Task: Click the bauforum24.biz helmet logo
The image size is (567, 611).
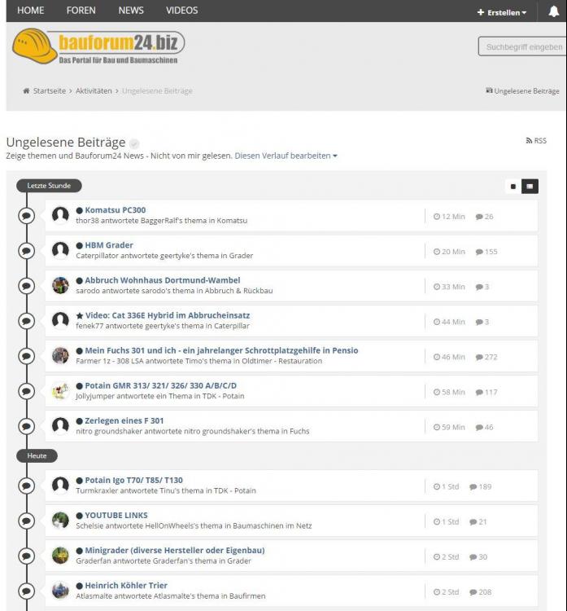Action: 98,46
